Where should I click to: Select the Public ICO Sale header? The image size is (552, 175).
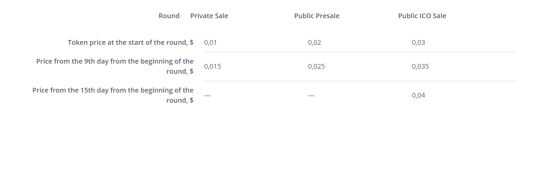(x=422, y=16)
